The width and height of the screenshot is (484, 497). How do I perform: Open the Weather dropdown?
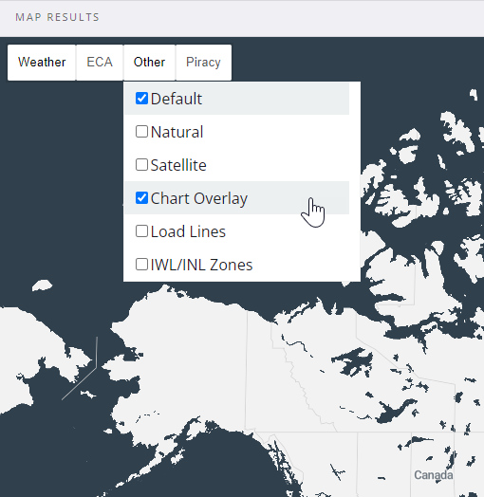pyautogui.click(x=42, y=63)
